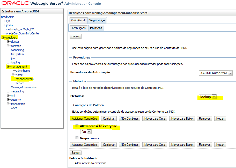Select the MessageInterception tree item
This screenshot has width=236, height=168.
point(24,87)
